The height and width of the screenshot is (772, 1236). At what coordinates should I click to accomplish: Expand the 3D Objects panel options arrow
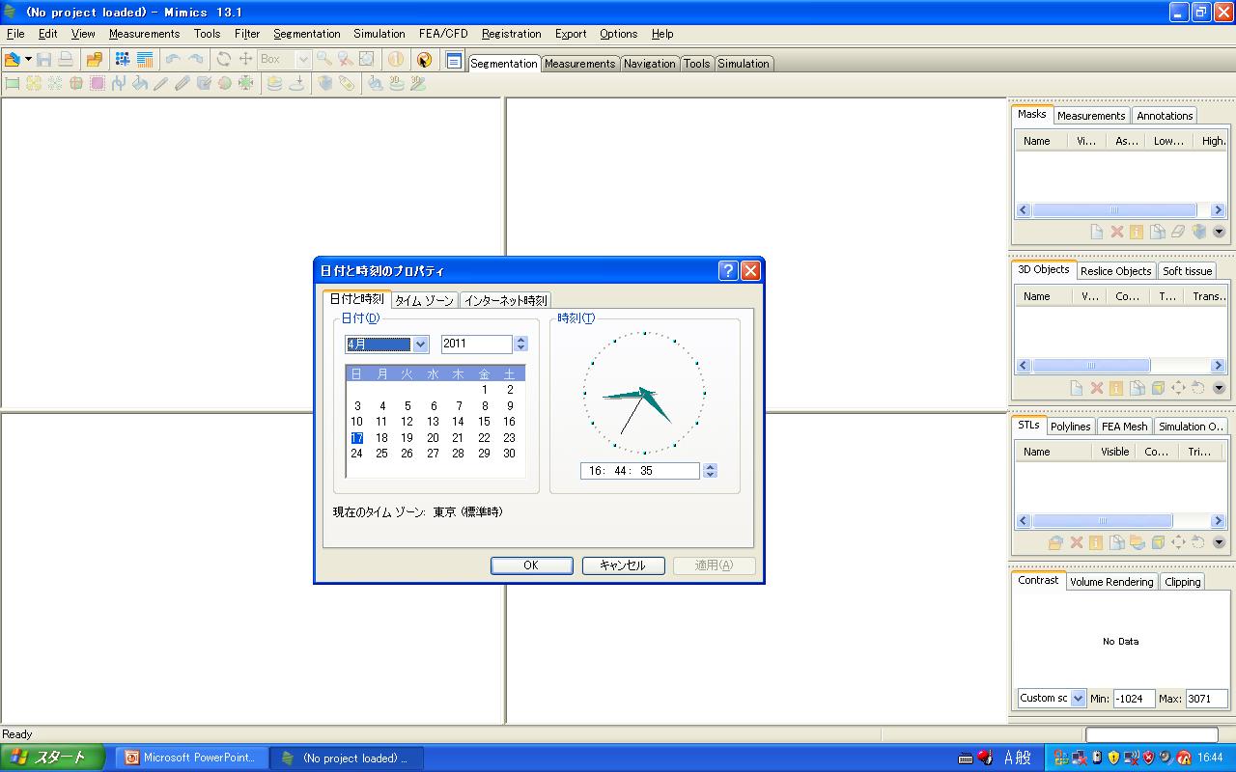(1219, 388)
